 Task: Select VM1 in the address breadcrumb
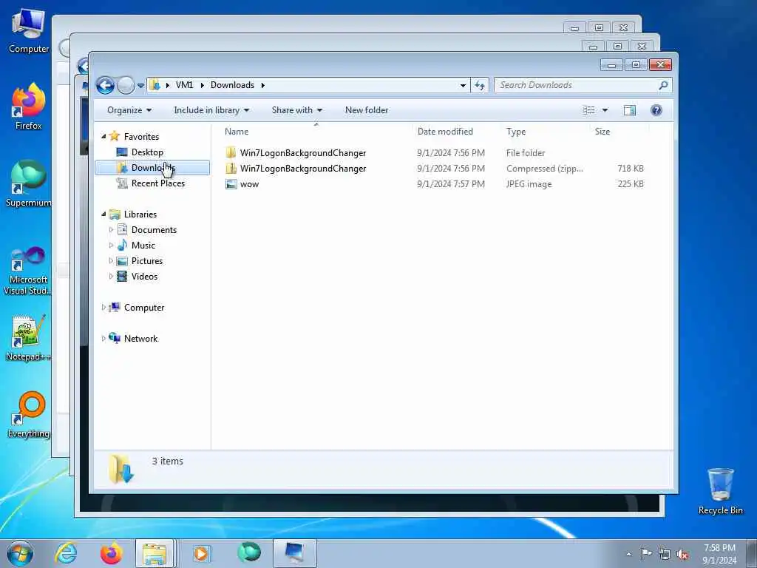pyautogui.click(x=184, y=85)
